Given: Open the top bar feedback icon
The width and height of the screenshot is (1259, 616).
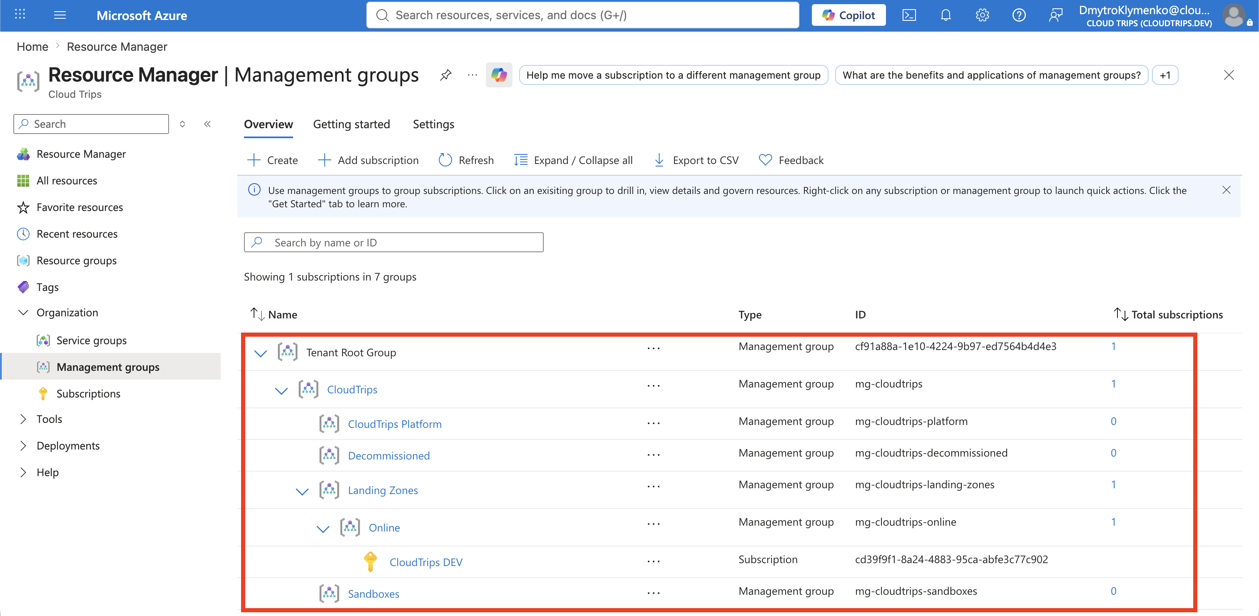Looking at the screenshot, I should (x=1055, y=15).
